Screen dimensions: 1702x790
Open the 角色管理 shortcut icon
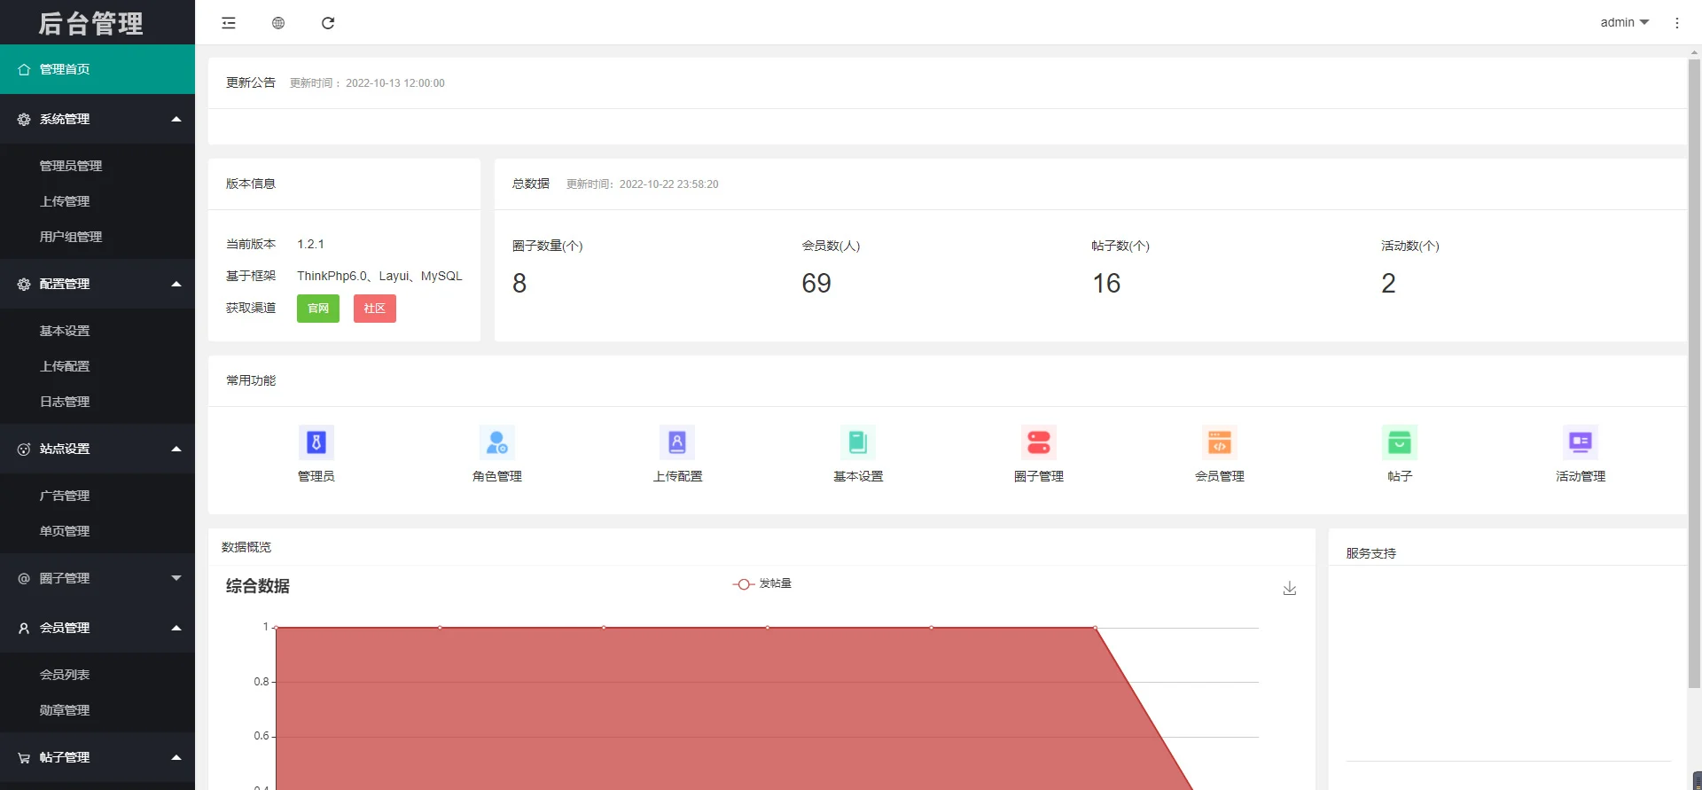click(x=496, y=442)
